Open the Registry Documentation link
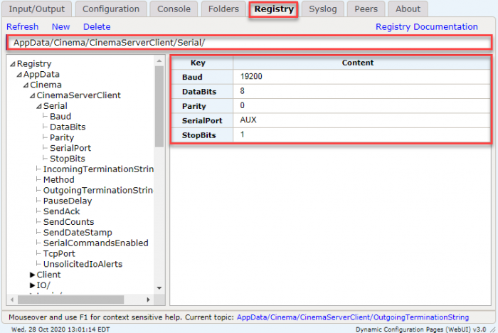 427,27
